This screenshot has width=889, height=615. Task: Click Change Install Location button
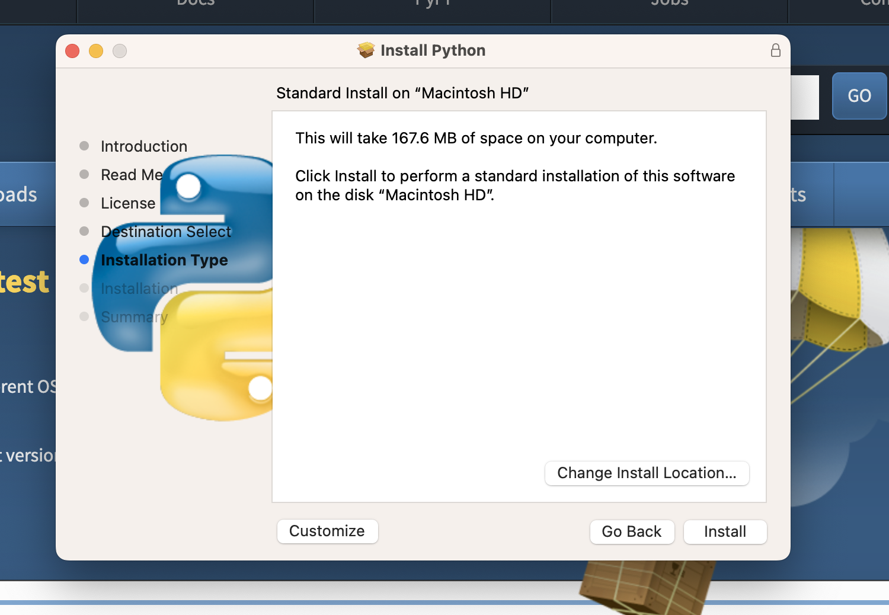point(647,473)
